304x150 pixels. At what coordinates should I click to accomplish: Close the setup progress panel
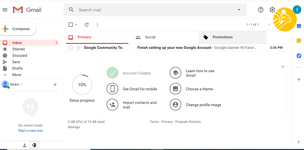click(x=283, y=66)
